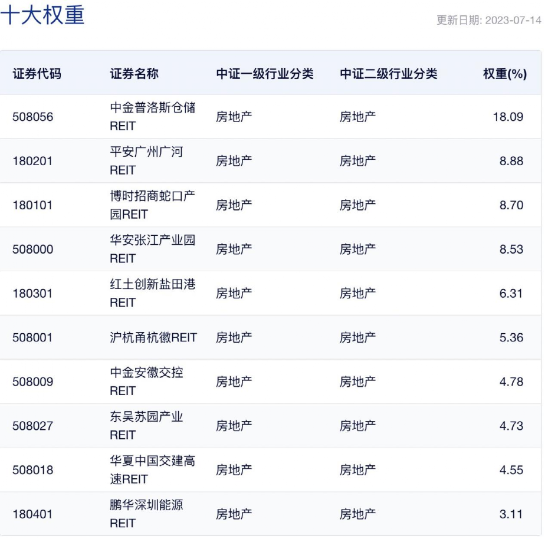Click second-level industry 房地产 in row 180101
This screenshot has width=545, height=539.
[x=357, y=205]
